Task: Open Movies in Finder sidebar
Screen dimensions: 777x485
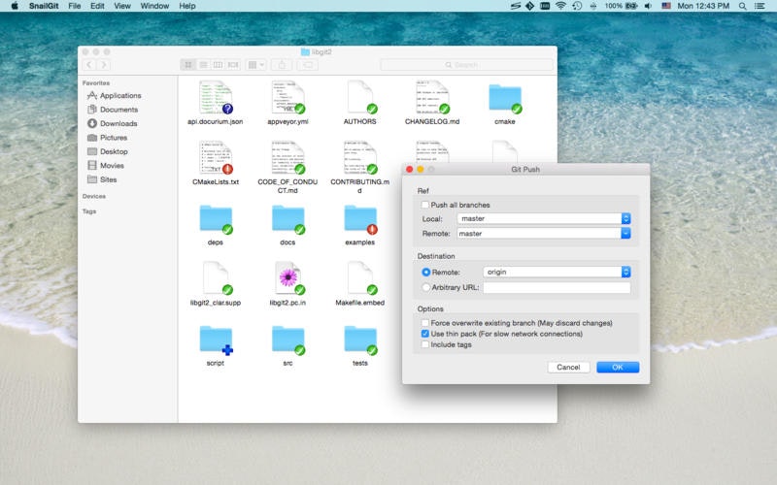Action: point(106,165)
